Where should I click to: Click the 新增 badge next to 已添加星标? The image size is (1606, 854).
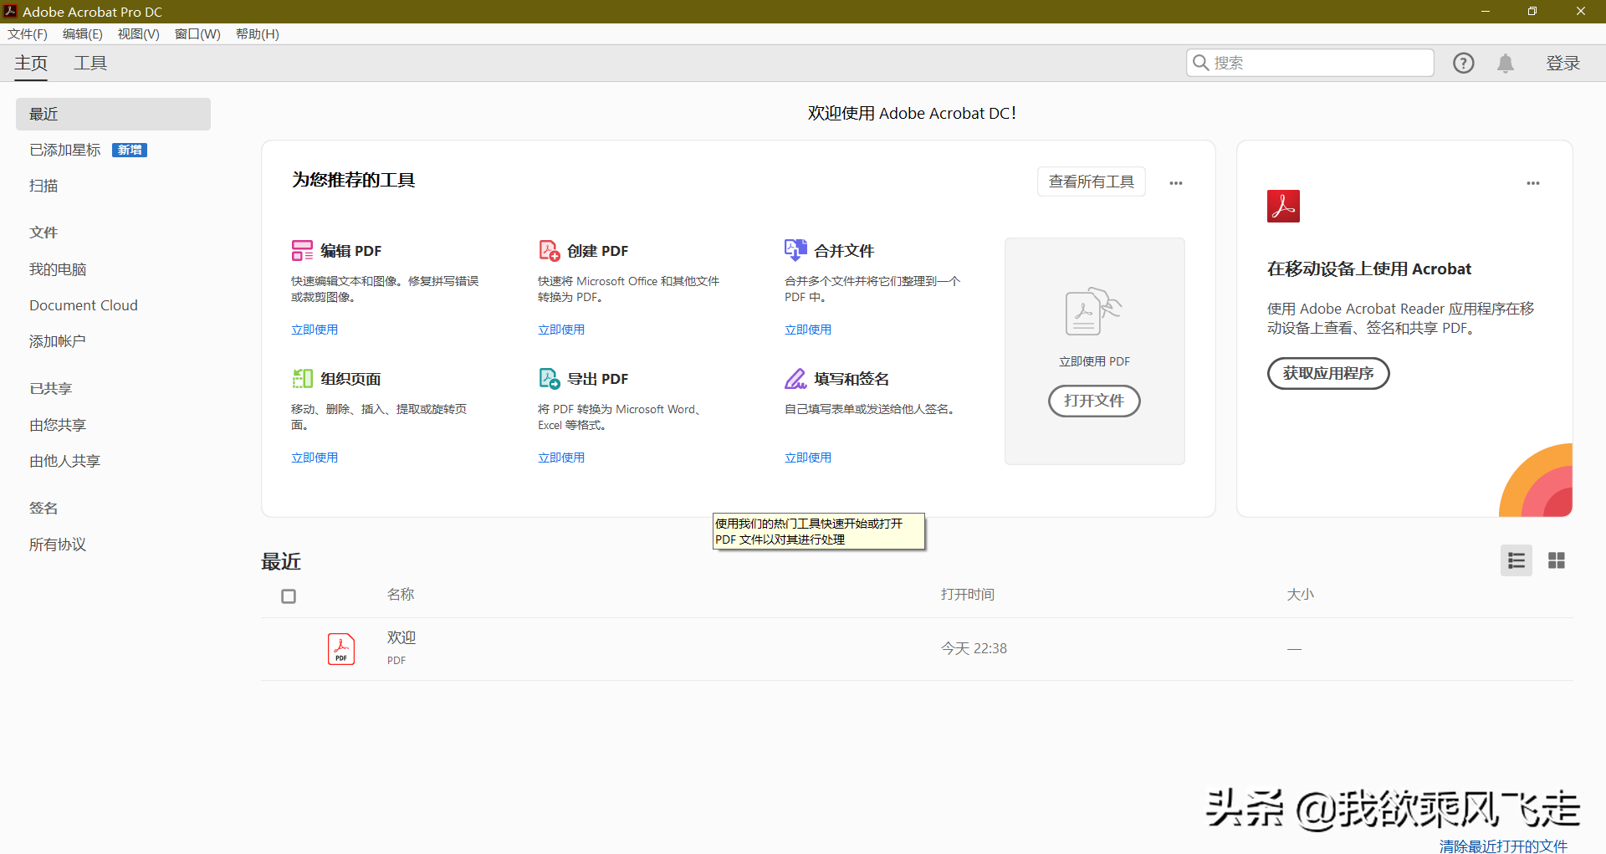130,150
